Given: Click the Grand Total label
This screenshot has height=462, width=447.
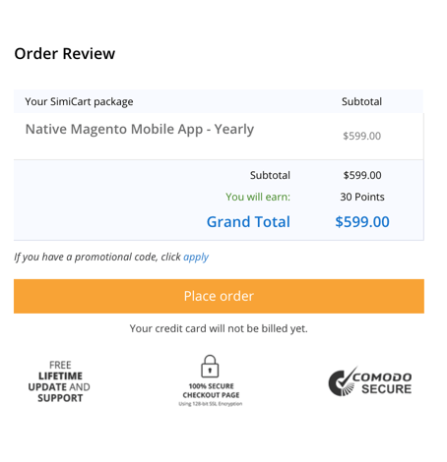Looking at the screenshot, I should tap(248, 222).
